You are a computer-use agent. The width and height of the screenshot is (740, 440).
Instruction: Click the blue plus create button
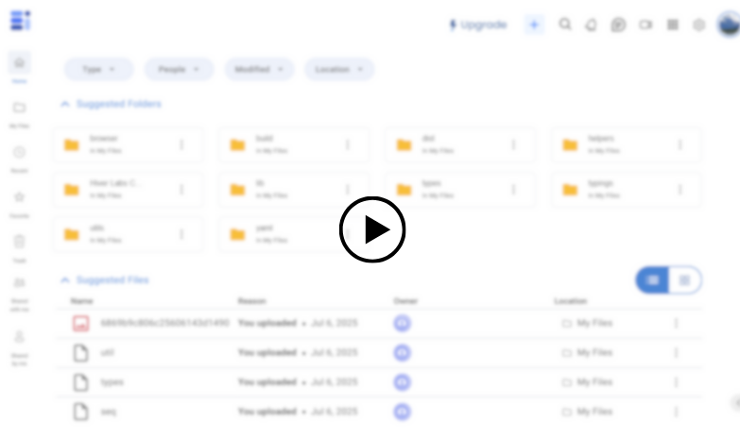click(x=534, y=25)
